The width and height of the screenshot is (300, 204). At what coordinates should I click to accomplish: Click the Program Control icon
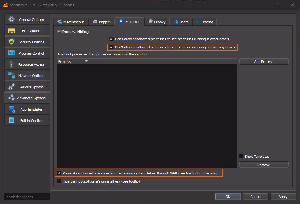(x=12, y=53)
